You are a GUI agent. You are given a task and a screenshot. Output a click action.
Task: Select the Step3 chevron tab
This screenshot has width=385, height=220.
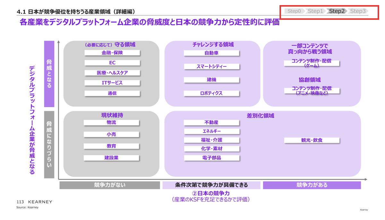tap(358, 11)
